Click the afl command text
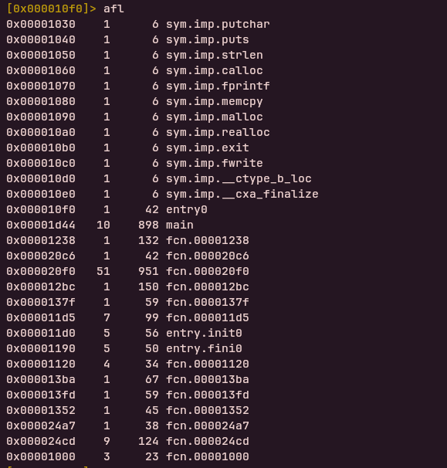This screenshot has height=468, width=447. click(113, 9)
